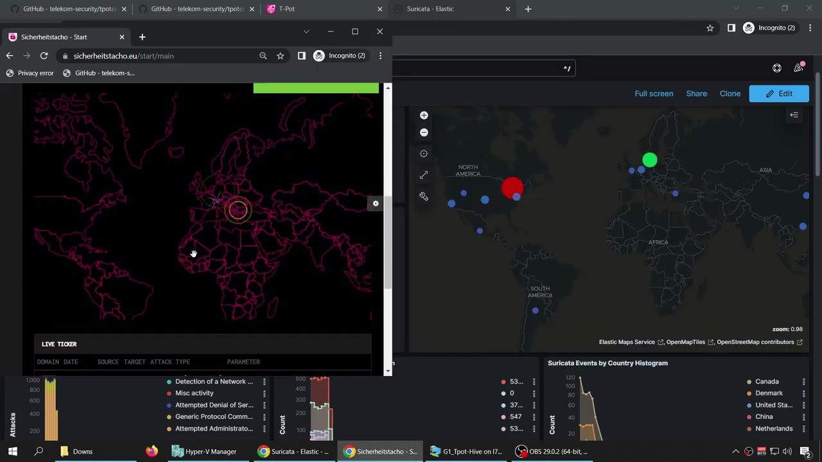Open Downs folder in taskbar
Image resolution: width=822 pixels, height=462 pixels.
82,451
